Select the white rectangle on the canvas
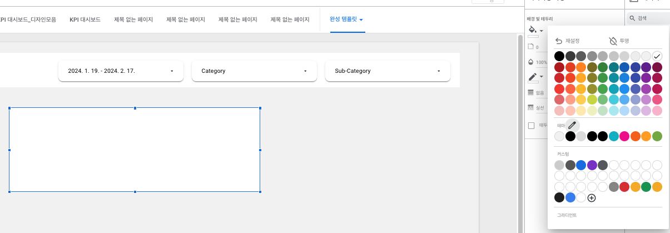670x233 pixels. tap(135, 150)
